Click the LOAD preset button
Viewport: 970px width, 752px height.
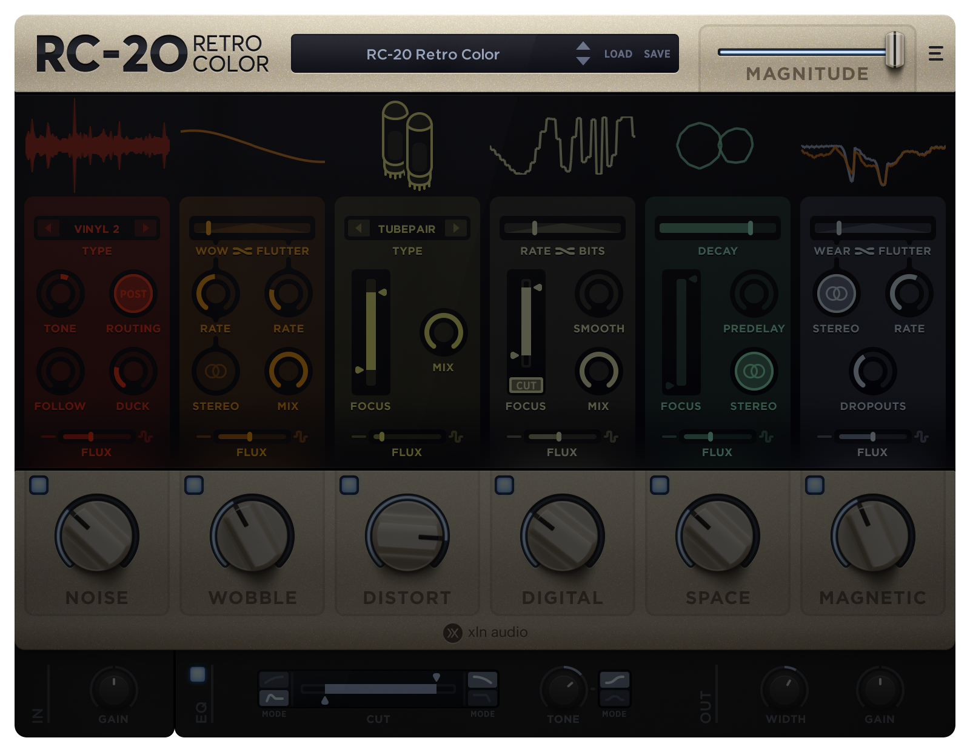click(618, 54)
